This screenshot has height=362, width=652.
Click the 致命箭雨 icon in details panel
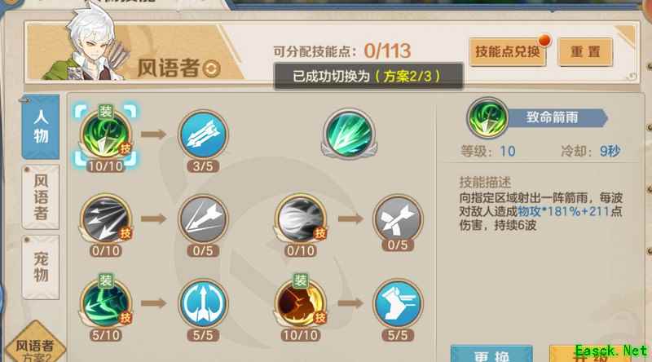(x=487, y=118)
